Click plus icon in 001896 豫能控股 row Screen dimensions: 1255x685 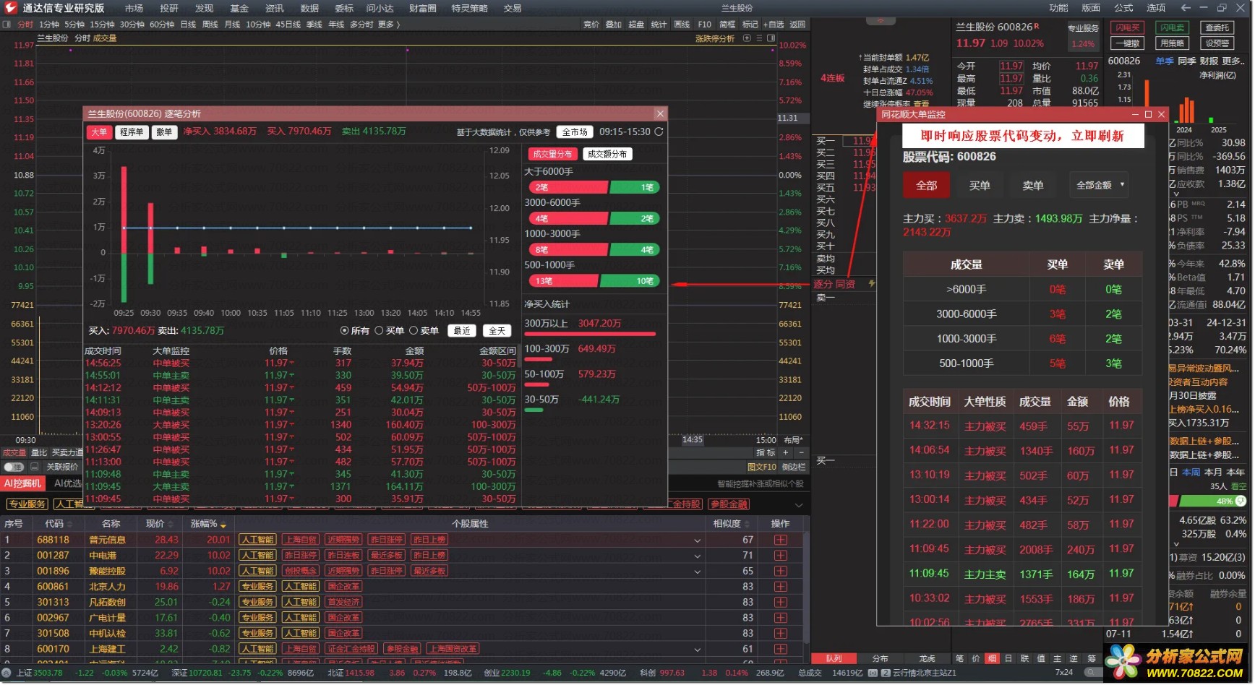pyautogui.click(x=781, y=571)
